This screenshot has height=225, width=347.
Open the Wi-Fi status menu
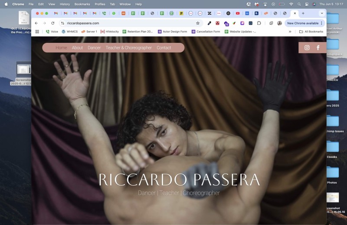point(291,4)
